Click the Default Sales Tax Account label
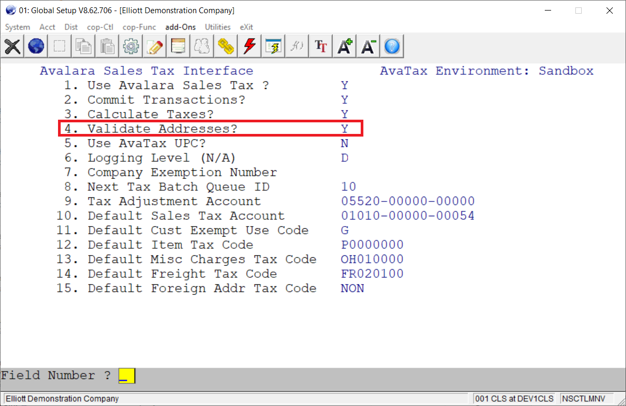 click(186, 216)
